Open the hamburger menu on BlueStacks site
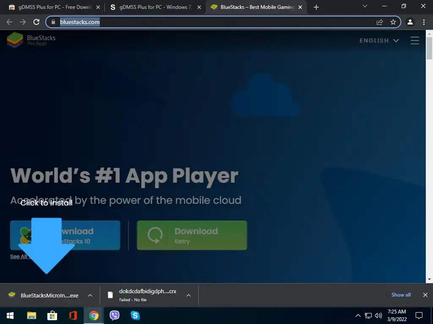The height and width of the screenshot is (324, 433). pos(415,40)
